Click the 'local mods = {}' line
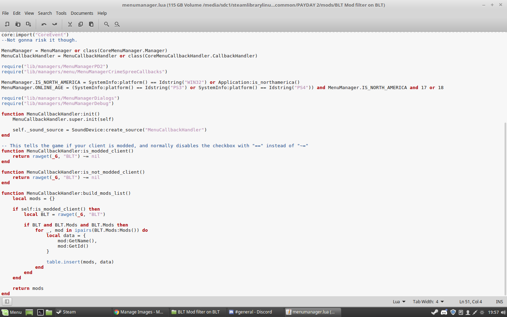507x317 pixels. tap(34, 199)
